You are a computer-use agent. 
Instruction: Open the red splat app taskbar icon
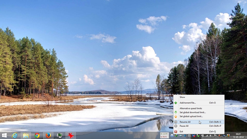(x=70, y=135)
